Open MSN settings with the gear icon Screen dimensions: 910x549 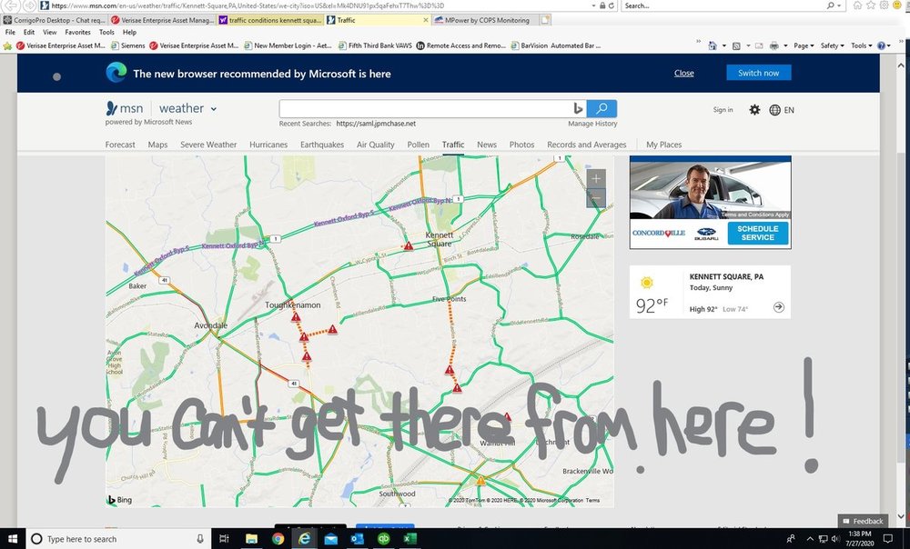click(x=754, y=109)
